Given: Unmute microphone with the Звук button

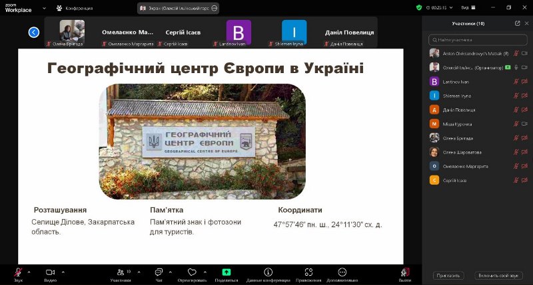Looking at the screenshot, I should pyautogui.click(x=18, y=272).
